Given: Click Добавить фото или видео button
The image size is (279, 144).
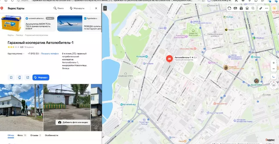Looking at the screenshot, I should click(x=73, y=122).
